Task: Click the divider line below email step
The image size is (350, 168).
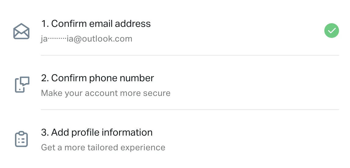Action: pos(190,55)
